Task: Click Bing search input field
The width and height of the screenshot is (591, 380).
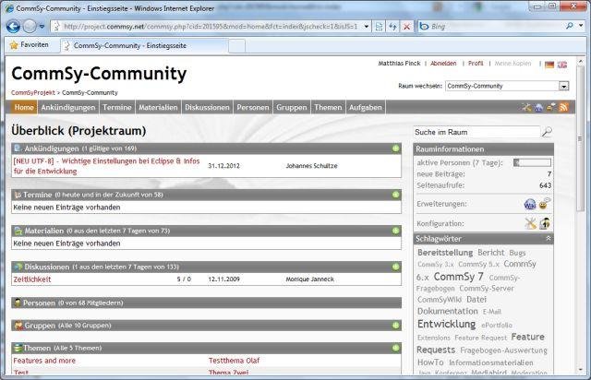Action: (496, 26)
